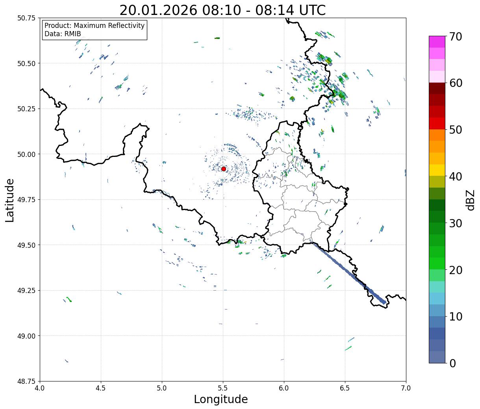Click the colorbar tick label 60

point(456,83)
